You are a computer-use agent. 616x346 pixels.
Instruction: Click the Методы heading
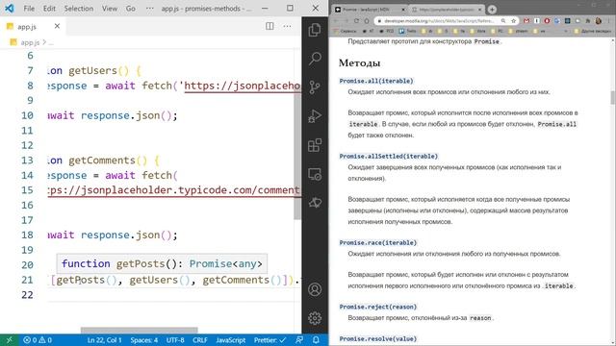pyautogui.click(x=359, y=62)
